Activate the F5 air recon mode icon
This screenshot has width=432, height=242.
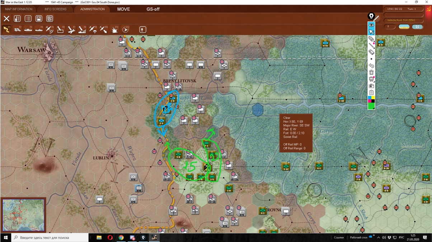50,29
